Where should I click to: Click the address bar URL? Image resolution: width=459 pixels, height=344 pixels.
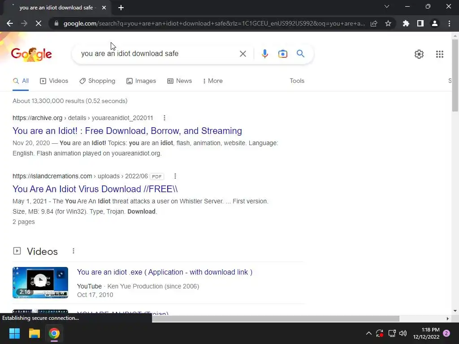pos(214,23)
